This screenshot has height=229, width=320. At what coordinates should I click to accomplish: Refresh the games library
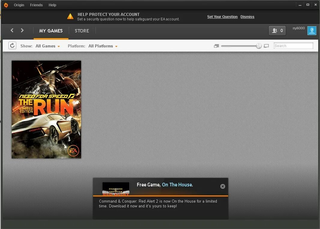(12, 46)
